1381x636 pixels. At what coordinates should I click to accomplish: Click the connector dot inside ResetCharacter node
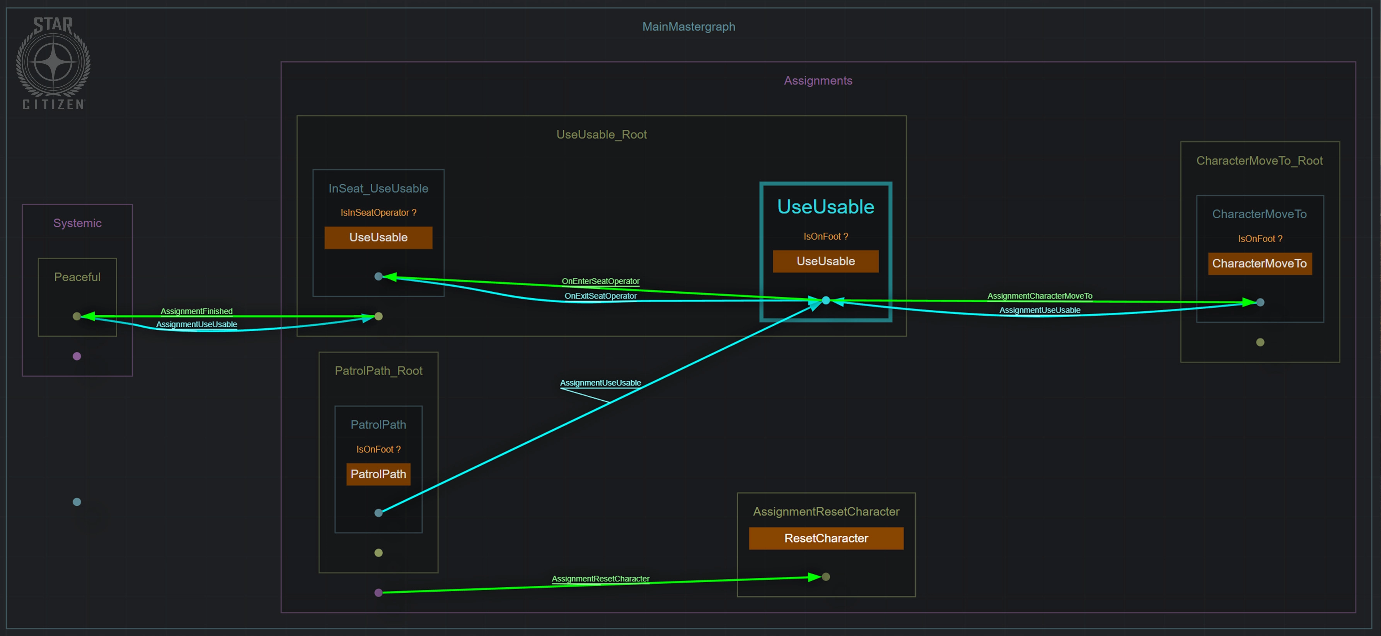(x=825, y=577)
